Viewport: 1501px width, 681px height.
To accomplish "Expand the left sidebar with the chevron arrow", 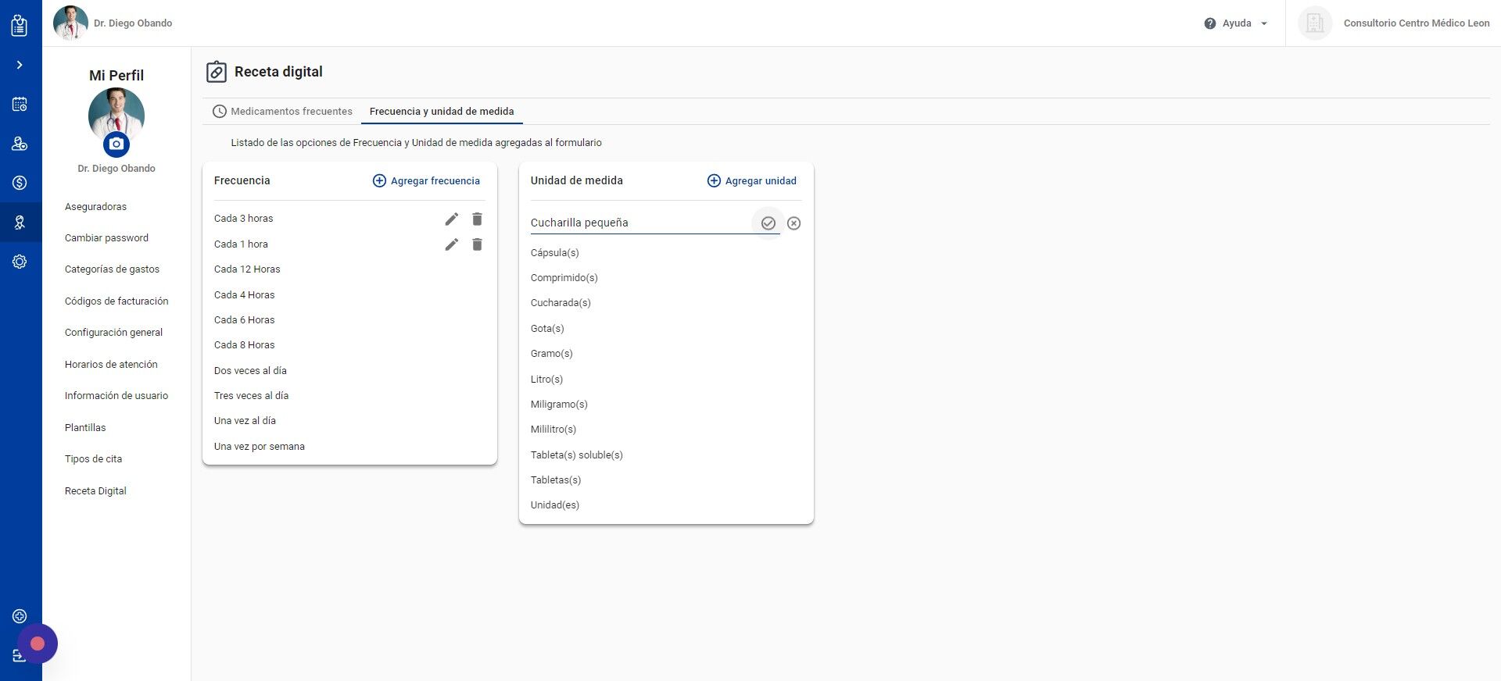I will click(x=20, y=65).
